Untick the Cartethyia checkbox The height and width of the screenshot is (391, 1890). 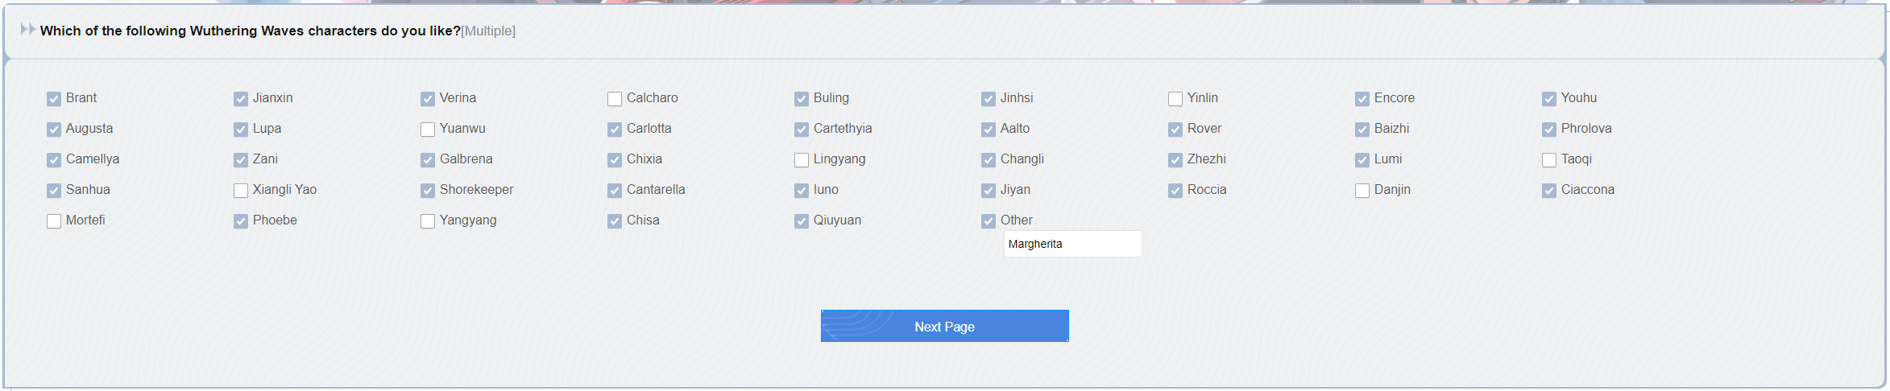[x=802, y=130]
